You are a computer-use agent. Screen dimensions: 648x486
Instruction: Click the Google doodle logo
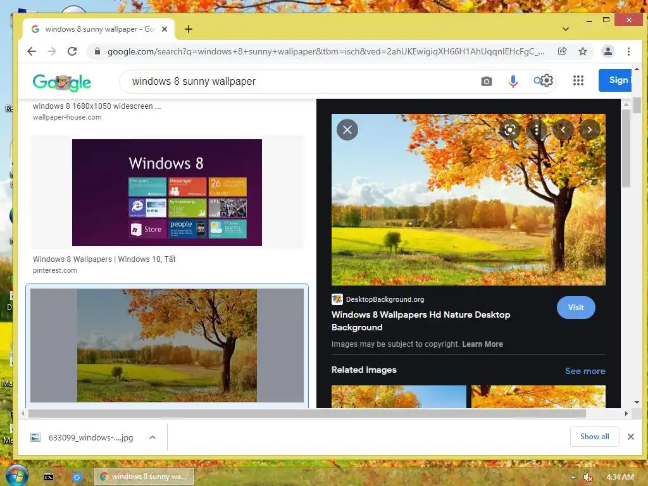coord(62,82)
